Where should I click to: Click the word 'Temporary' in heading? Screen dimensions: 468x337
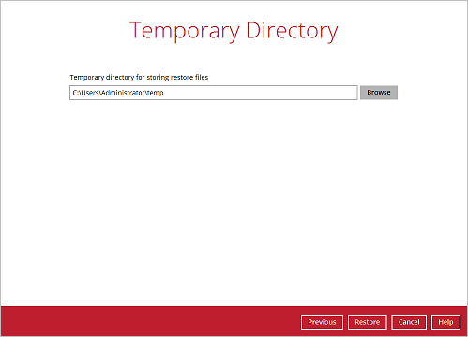185,31
